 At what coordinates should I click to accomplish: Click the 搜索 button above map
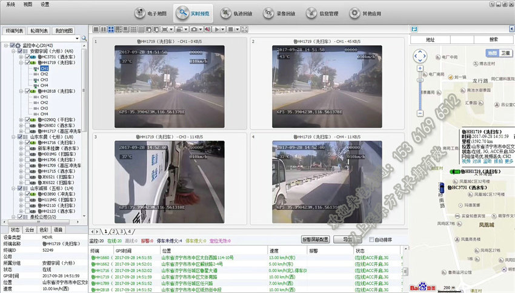pyautogui.click(x=493, y=39)
